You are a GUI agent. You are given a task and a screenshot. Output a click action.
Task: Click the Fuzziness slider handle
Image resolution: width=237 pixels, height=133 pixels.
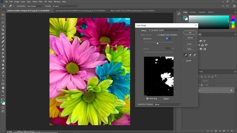157,44
